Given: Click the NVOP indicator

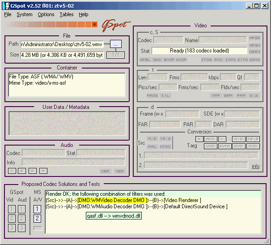Looking at the screenshot, I should (181, 60).
